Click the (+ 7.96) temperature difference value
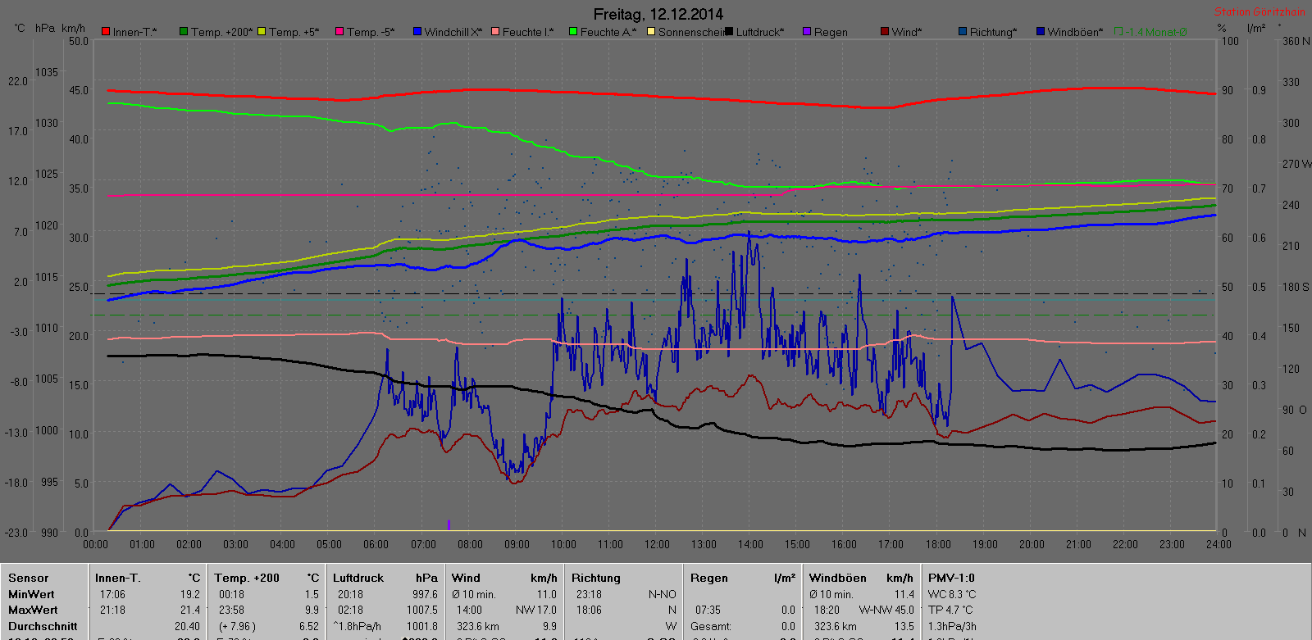Image resolution: width=1312 pixels, height=640 pixels. coord(236,626)
